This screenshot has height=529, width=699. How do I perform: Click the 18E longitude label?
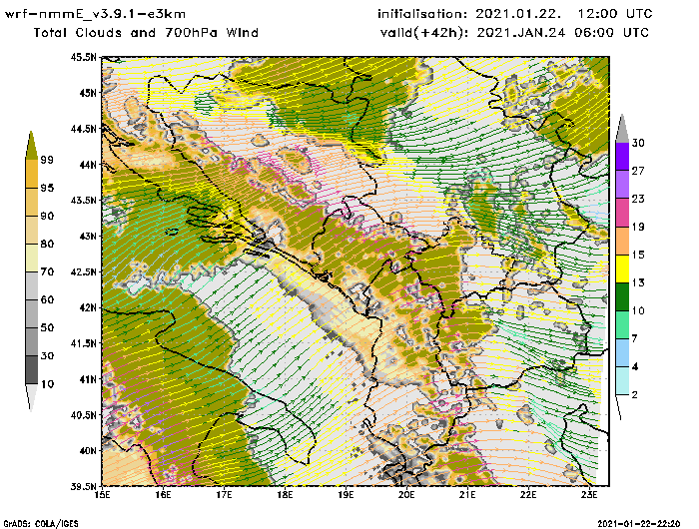tap(285, 495)
